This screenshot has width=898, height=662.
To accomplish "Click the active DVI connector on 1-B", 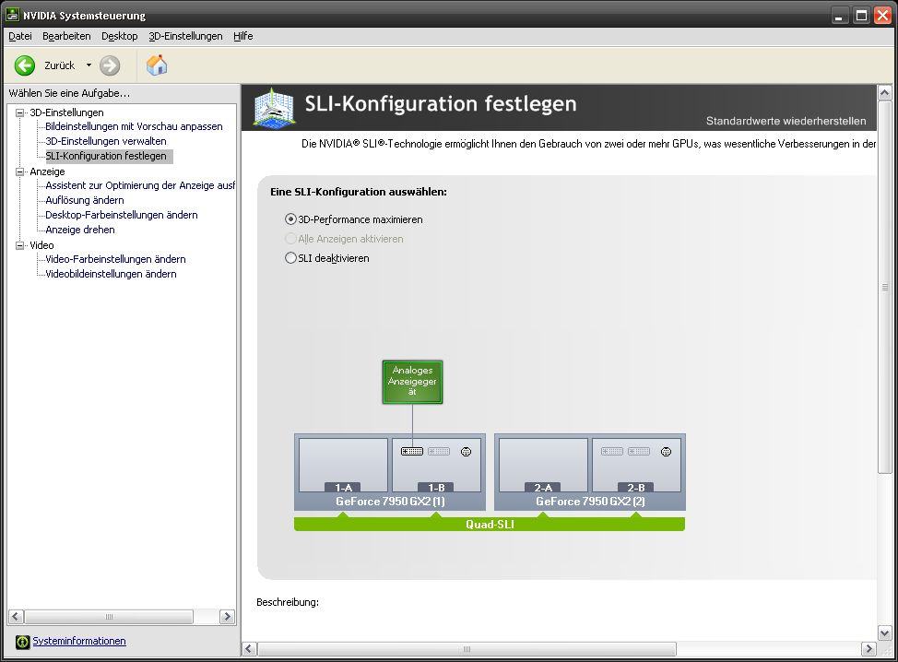I will pyautogui.click(x=412, y=451).
